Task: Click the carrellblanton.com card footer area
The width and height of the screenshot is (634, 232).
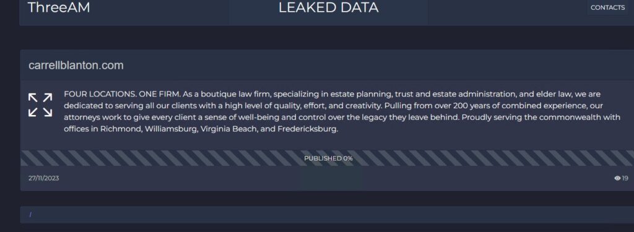Action: pos(327,178)
